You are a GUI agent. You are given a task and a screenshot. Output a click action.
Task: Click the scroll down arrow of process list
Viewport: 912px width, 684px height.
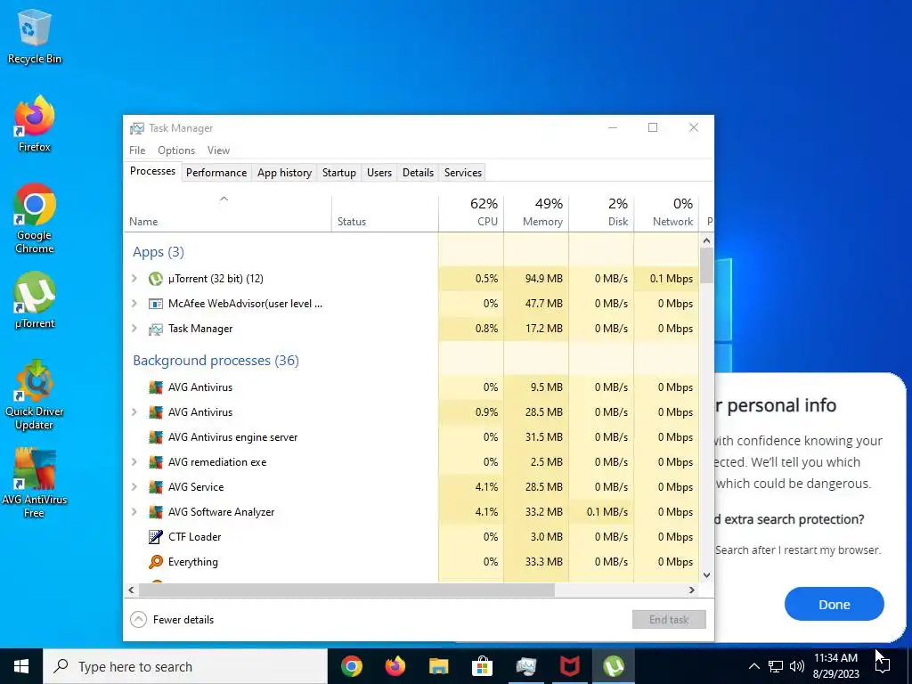[x=706, y=575]
